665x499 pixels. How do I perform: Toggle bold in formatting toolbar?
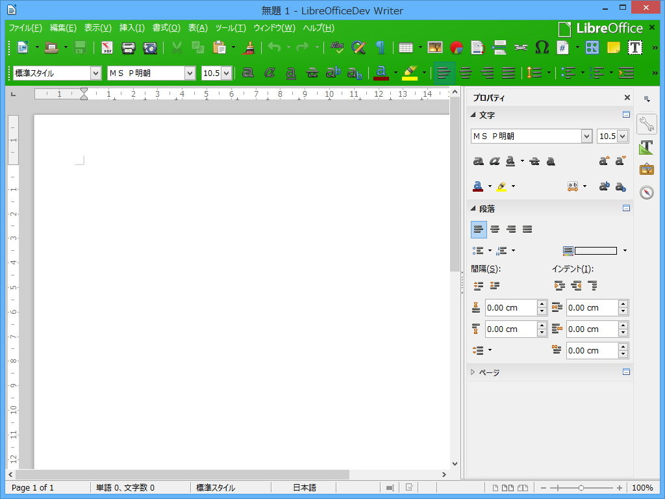(x=248, y=73)
